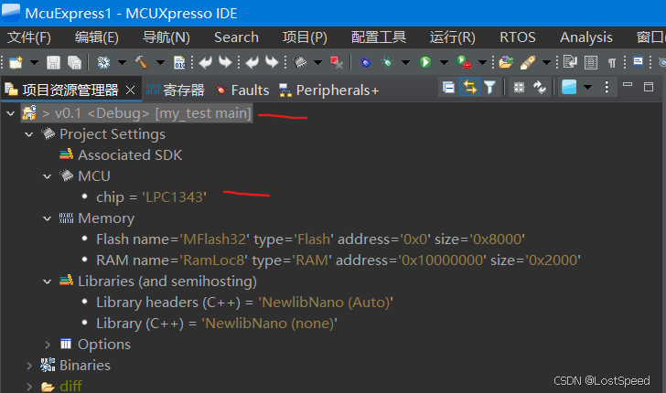The width and height of the screenshot is (666, 393).
Task: Toggle block selection mode icon
Action: pos(591,63)
